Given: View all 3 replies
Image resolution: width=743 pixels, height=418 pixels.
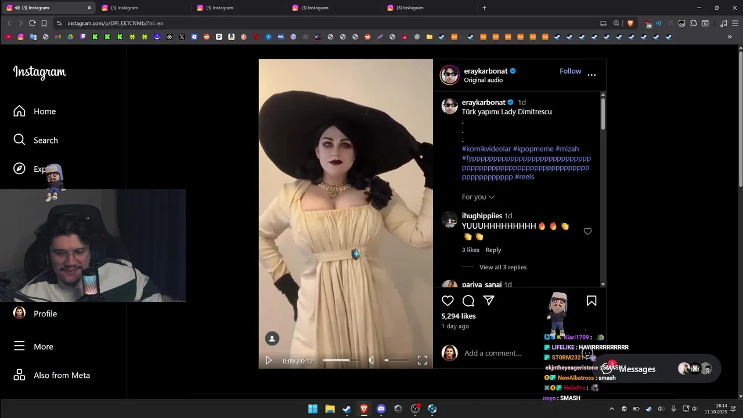Looking at the screenshot, I should point(503,267).
